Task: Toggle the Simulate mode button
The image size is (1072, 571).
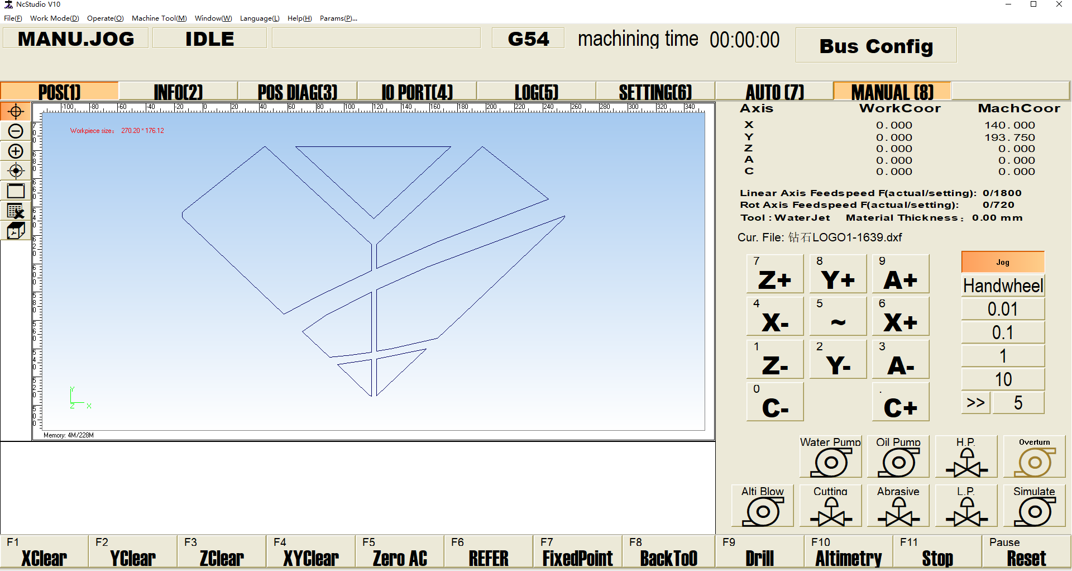Action: tap(1035, 506)
